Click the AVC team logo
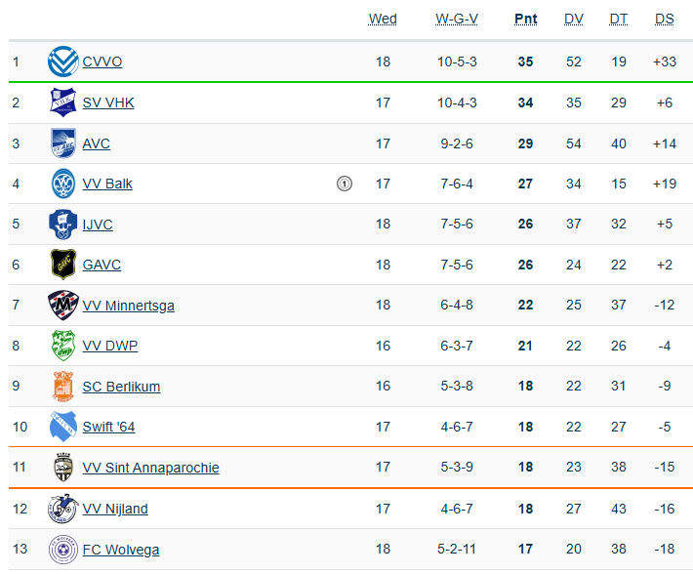Viewport: 693px width, 574px height. (63, 143)
